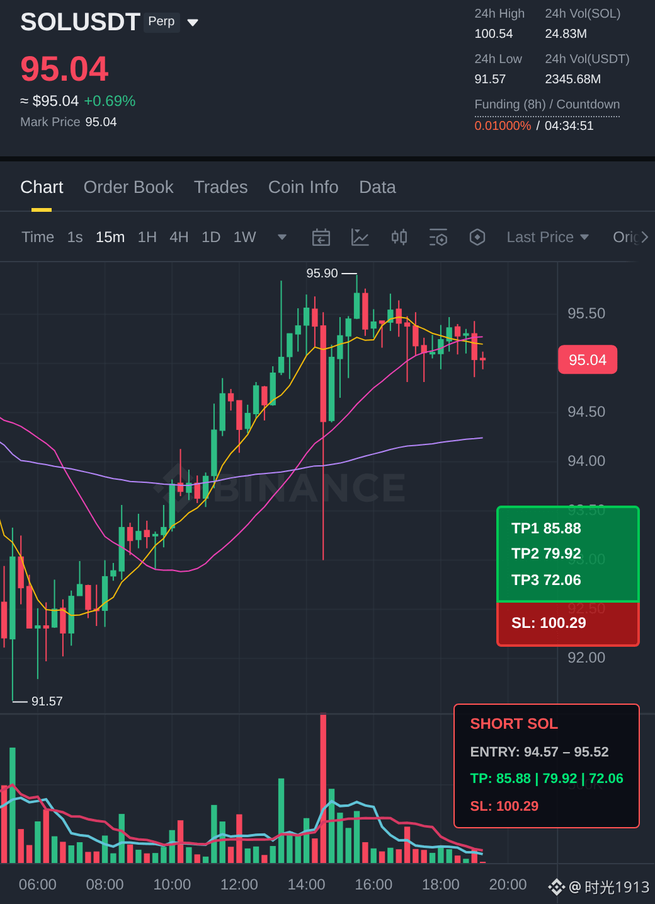Click the Funding (8h) / Countdown label
This screenshot has height=904, width=655.
(547, 104)
